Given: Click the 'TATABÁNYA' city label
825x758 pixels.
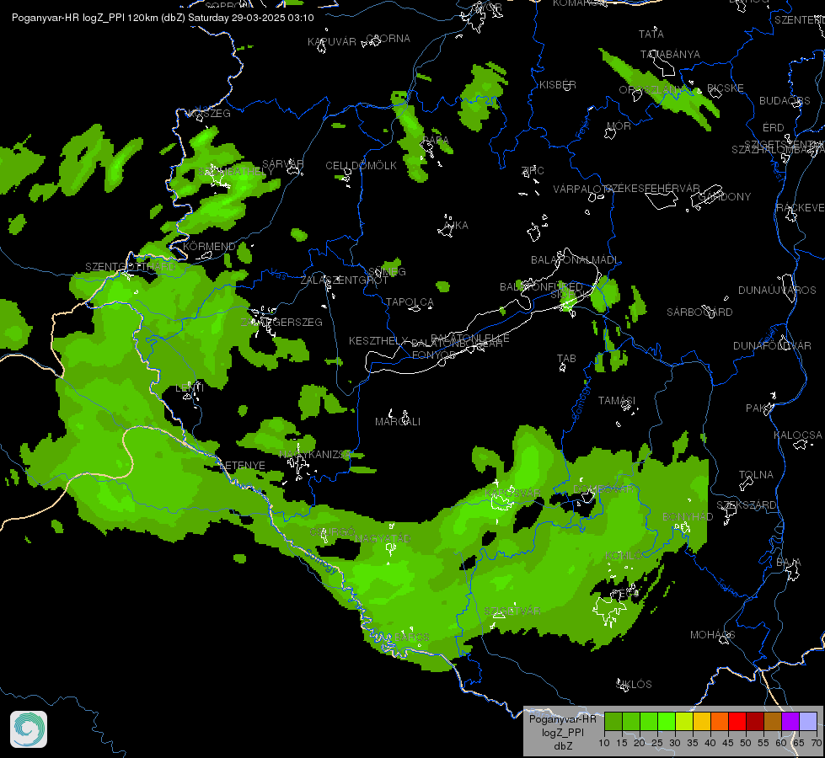Looking at the screenshot, I should tap(670, 55).
